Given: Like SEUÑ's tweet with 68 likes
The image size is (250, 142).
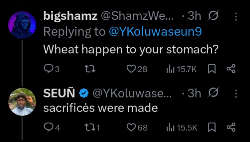Looking at the screenshot, I should click(131, 127).
